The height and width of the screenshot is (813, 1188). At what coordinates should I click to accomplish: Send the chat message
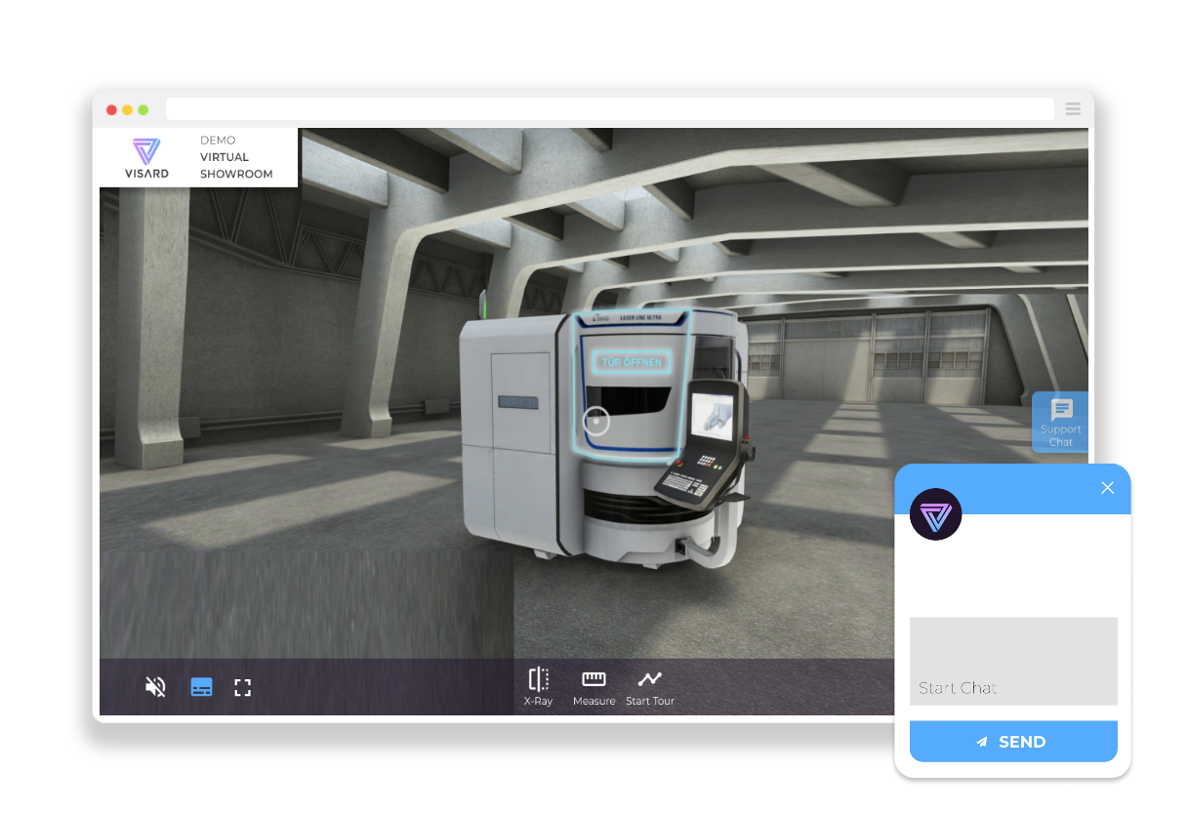pyautogui.click(x=1013, y=742)
